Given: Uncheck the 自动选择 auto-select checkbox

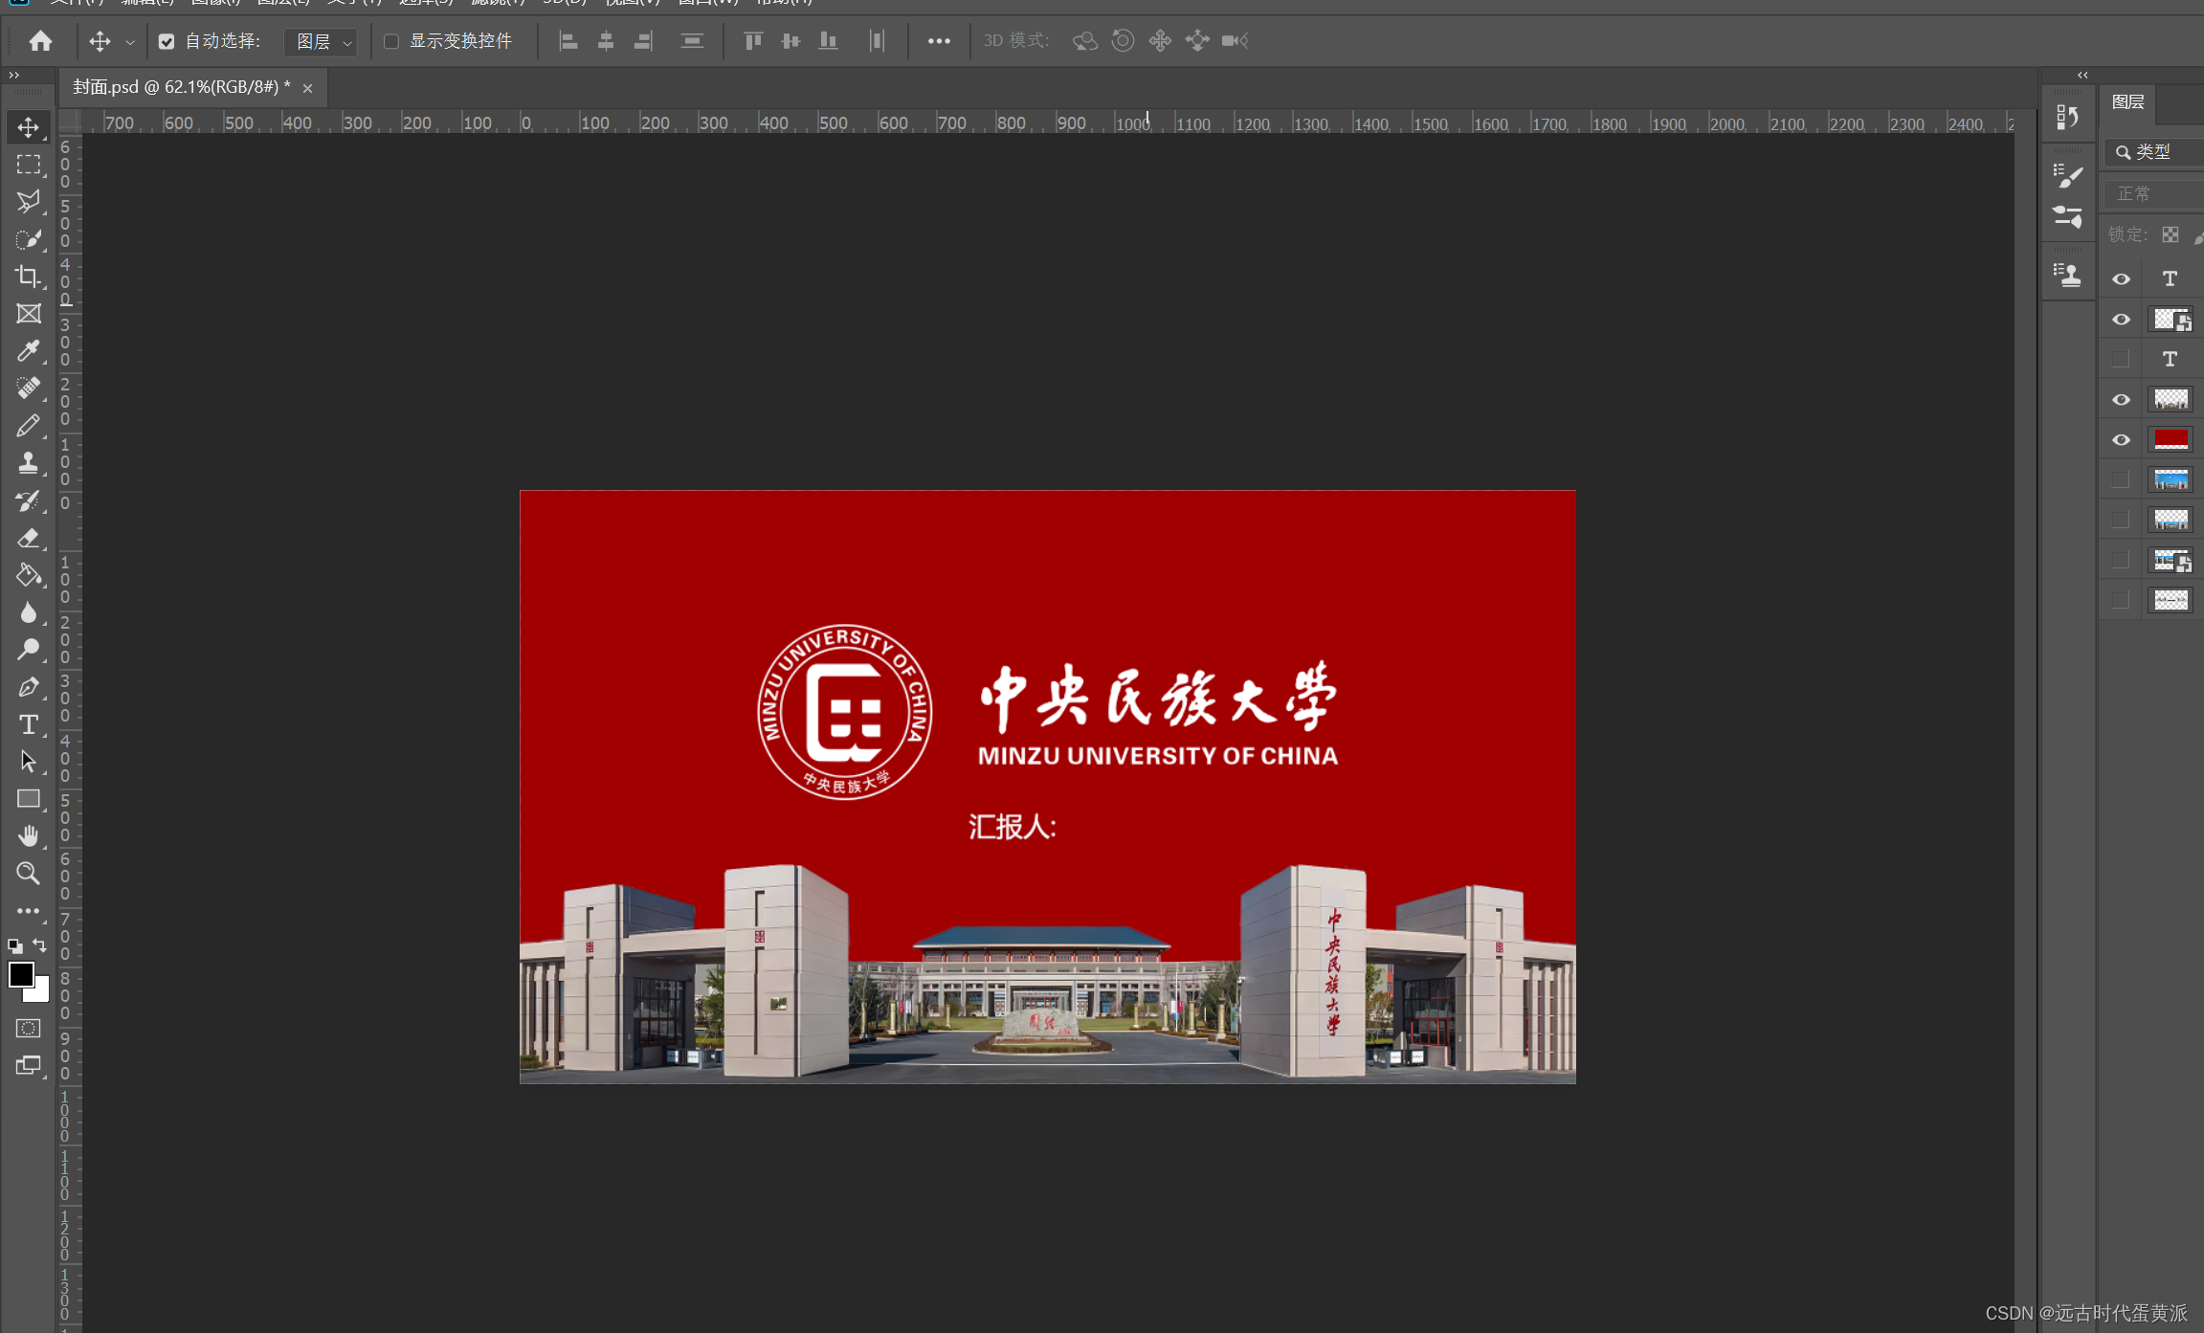Looking at the screenshot, I should point(167,41).
